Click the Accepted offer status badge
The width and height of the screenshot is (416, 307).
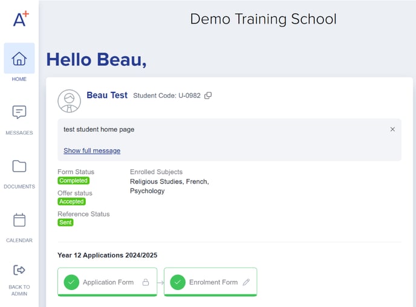point(71,201)
